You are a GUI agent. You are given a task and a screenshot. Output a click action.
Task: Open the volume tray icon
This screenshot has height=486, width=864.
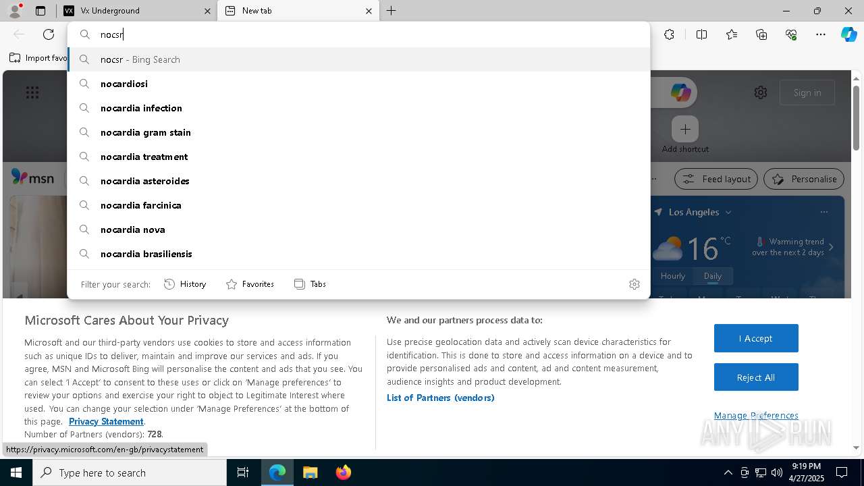pyautogui.click(x=776, y=473)
